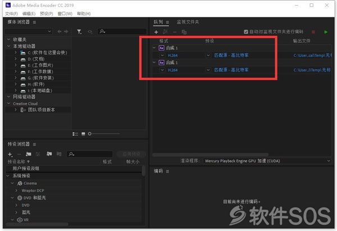Add source to queue with plus icon
337x231 pixels.
pyautogui.click(x=156, y=32)
